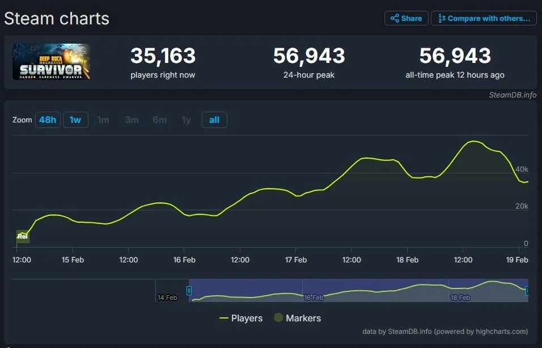Viewport: 542px width, 348px height.
Task: Grab the left navigator range handle
Action: 189,291
